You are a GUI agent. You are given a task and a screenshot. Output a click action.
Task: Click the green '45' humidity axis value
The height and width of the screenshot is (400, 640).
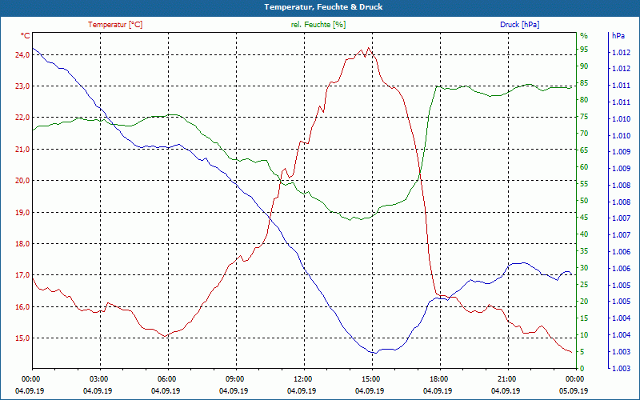pos(584,218)
